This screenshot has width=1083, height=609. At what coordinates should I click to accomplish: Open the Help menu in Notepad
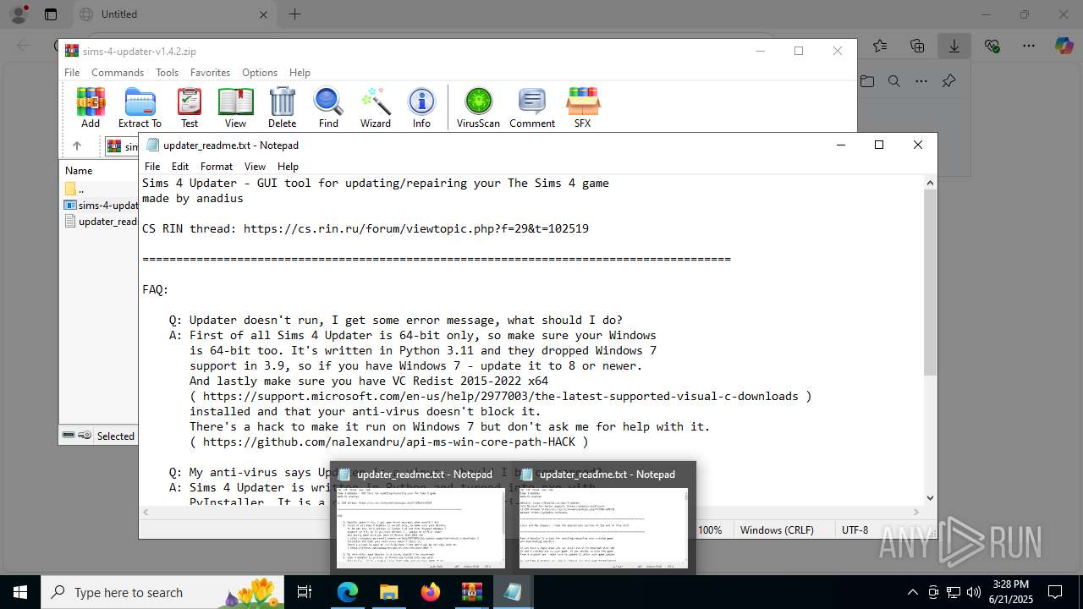coord(288,167)
